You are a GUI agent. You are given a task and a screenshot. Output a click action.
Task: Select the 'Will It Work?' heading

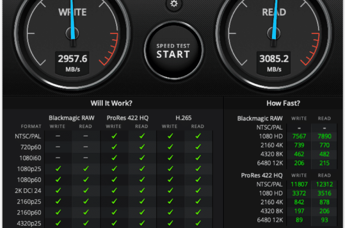[x=111, y=103]
